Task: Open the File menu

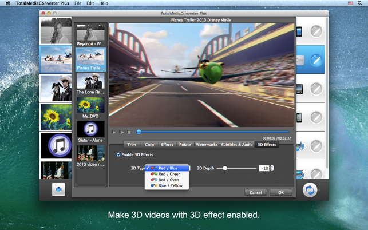Action: click(x=78, y=3)
